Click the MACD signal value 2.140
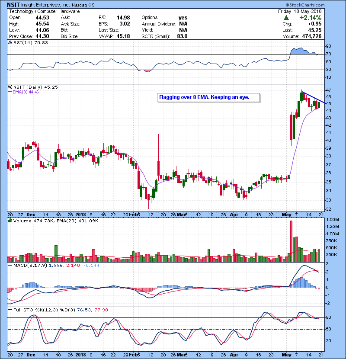346x359 pixels. (73, 266)
